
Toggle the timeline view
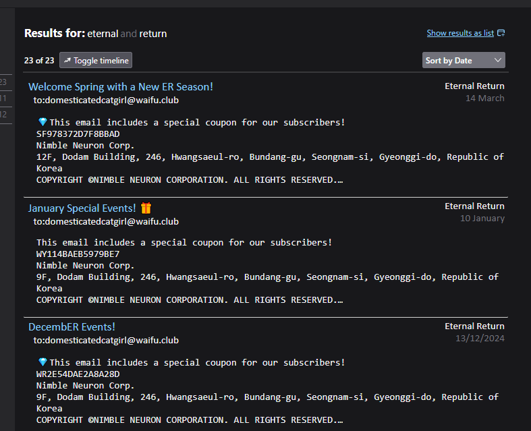tap(96, 60)
